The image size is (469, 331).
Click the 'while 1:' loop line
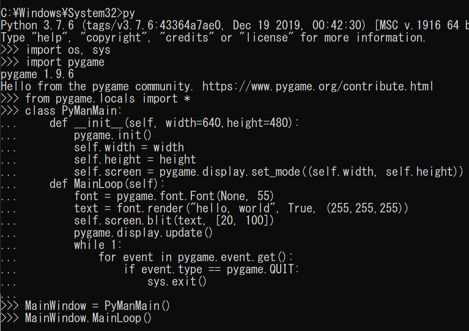98,245
